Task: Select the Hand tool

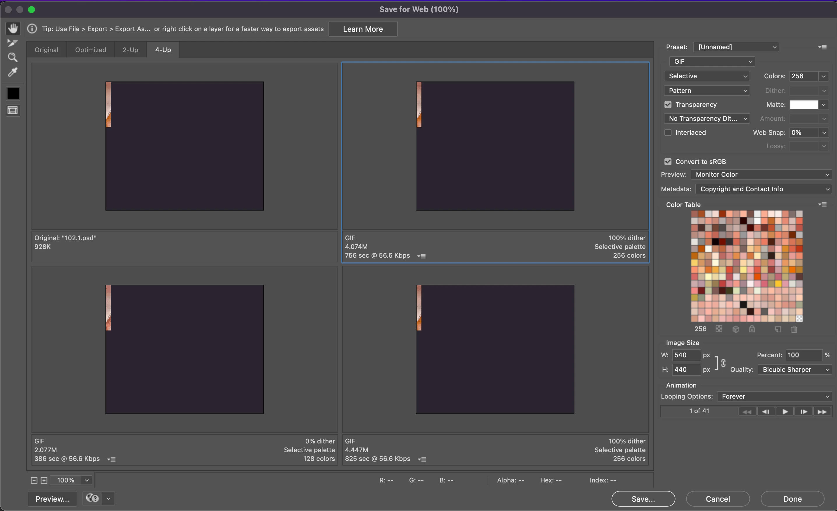Action: pos(13,28)
